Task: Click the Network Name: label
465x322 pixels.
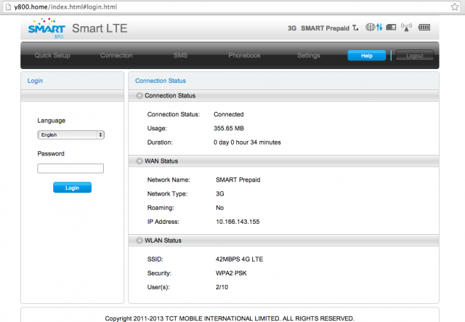Action: coord(169,180)
